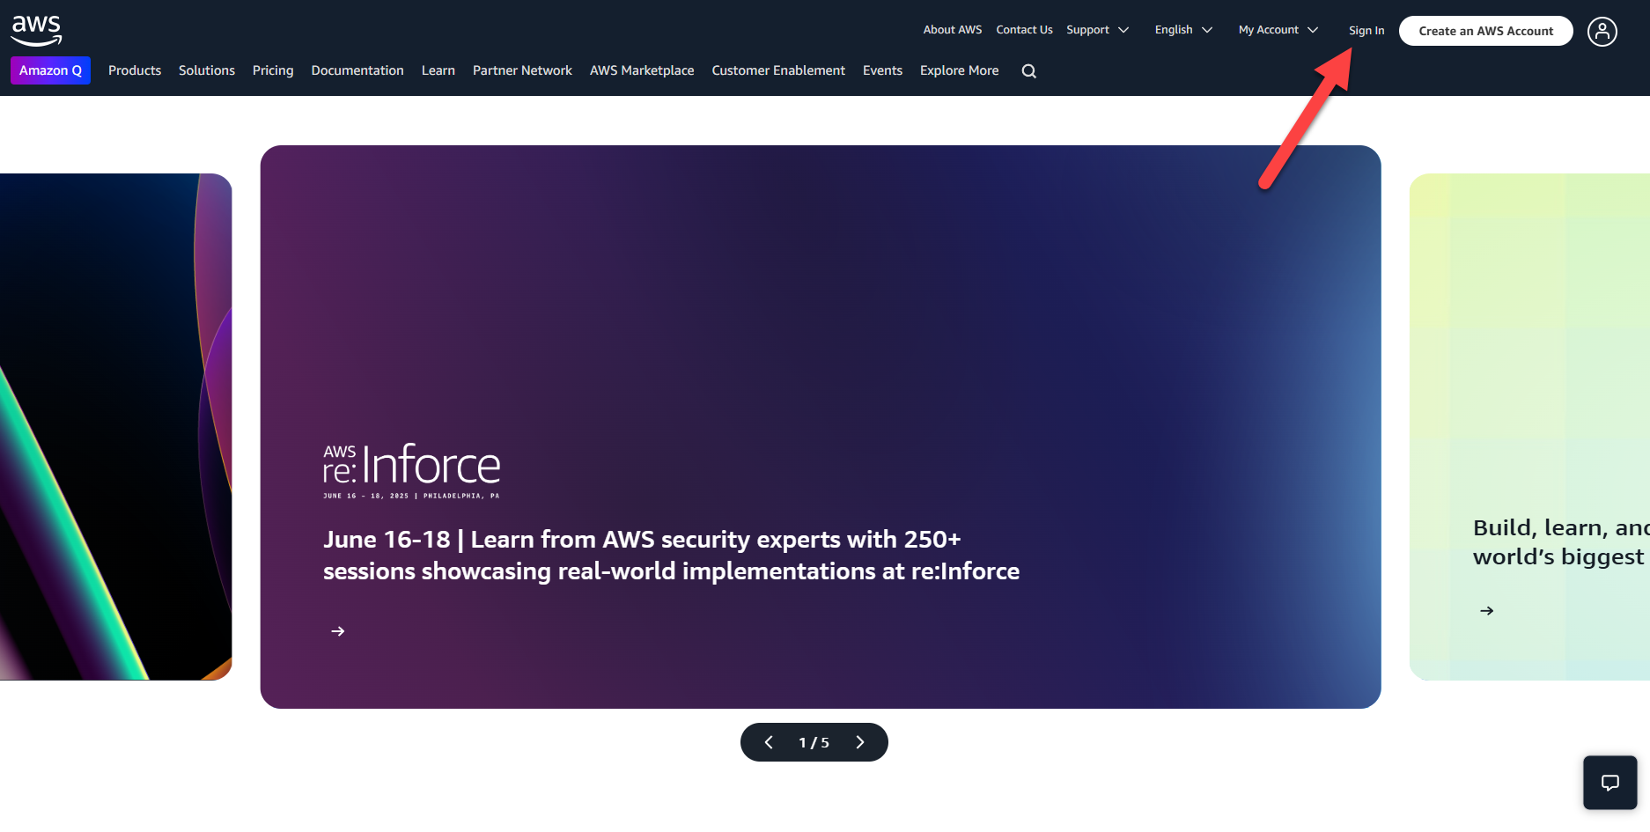Open the Learn menu
Image resolution: width=1650 pixels, height=832 pixels.
point(438,70)
